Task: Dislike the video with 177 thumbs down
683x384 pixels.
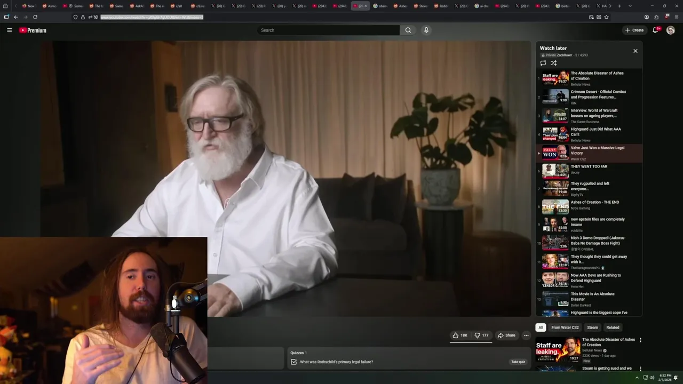Action: (x=481, y=335)
